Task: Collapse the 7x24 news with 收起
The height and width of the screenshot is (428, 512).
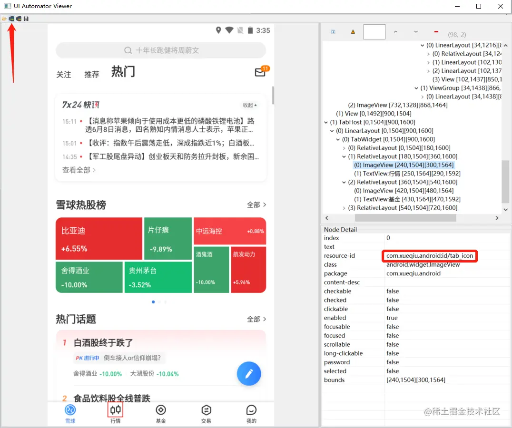Action: point(250,105)
